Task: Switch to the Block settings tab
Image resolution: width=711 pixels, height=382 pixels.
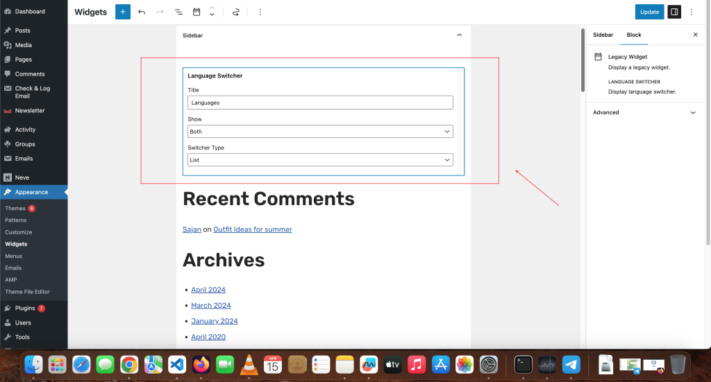Action: [633, 35]
